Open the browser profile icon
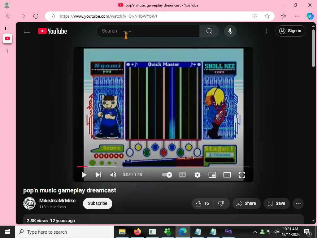This screenshot has width=317, height=238. click(7, 5)
